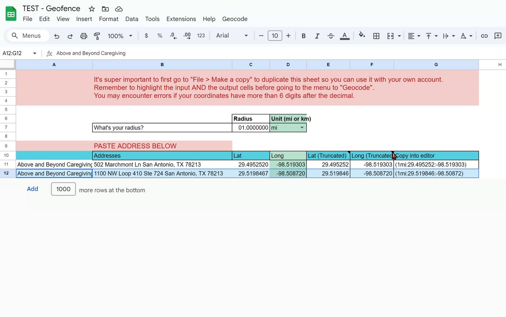This screenshot has width=506, height=317.
Task: Click the Undo arrow
Action: click(57, 36)
